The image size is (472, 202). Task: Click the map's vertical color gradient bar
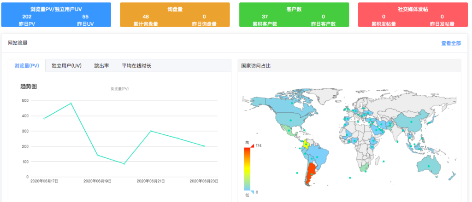(248, 168)
